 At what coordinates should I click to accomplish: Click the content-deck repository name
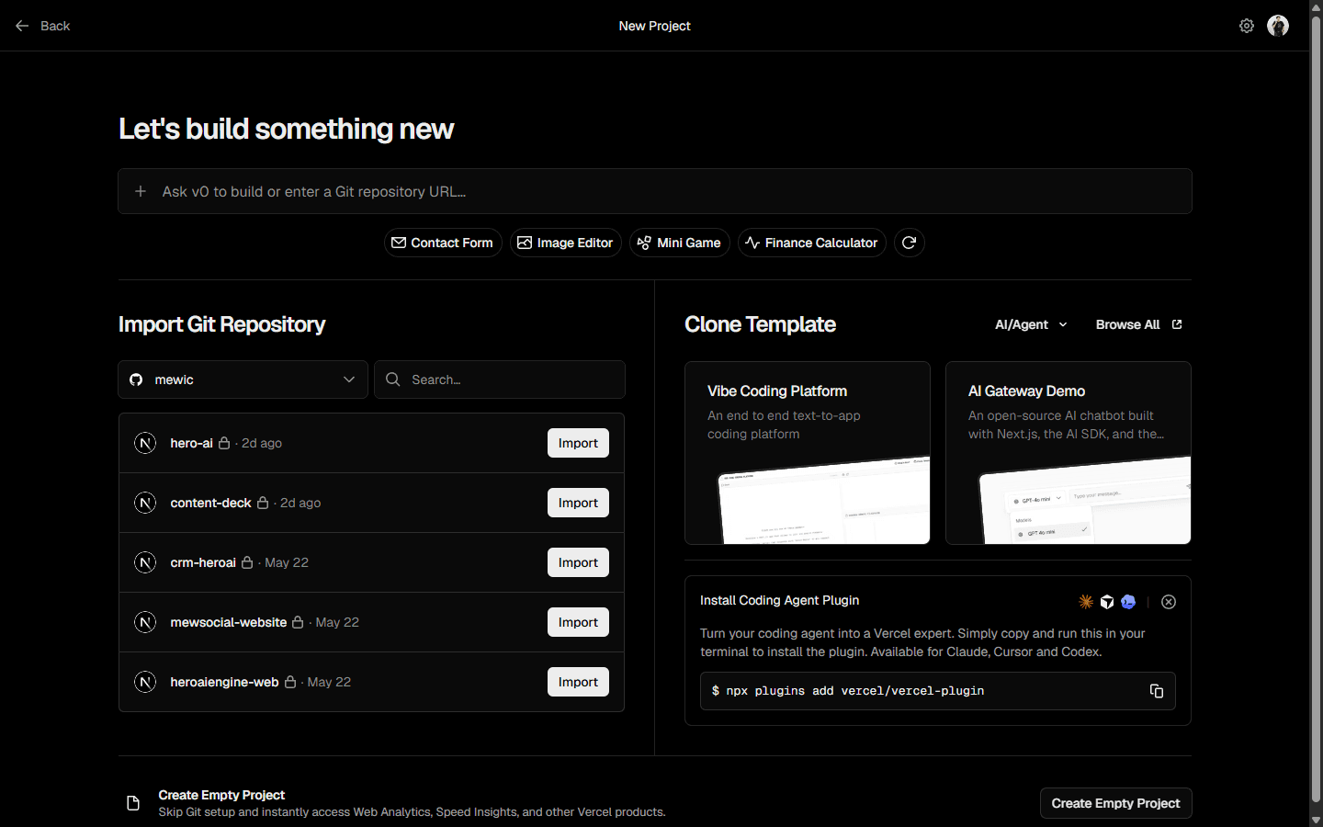(210, 503)
